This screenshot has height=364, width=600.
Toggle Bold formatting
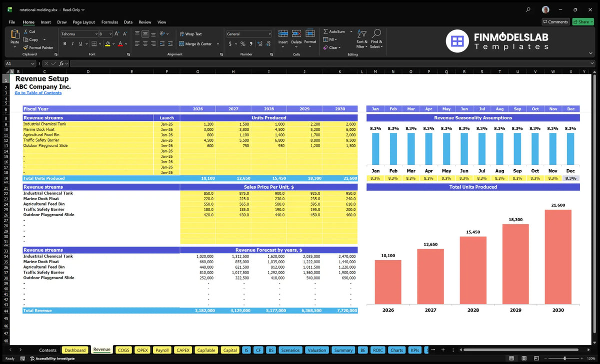pos(65,44)
